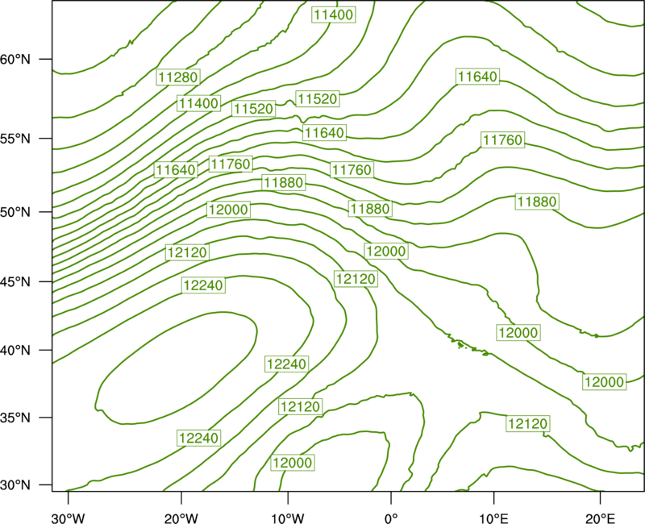This screenshot has height=524, width=645.
Task: Select the easternmost 11760 contour label
Action: click(502, 140)
